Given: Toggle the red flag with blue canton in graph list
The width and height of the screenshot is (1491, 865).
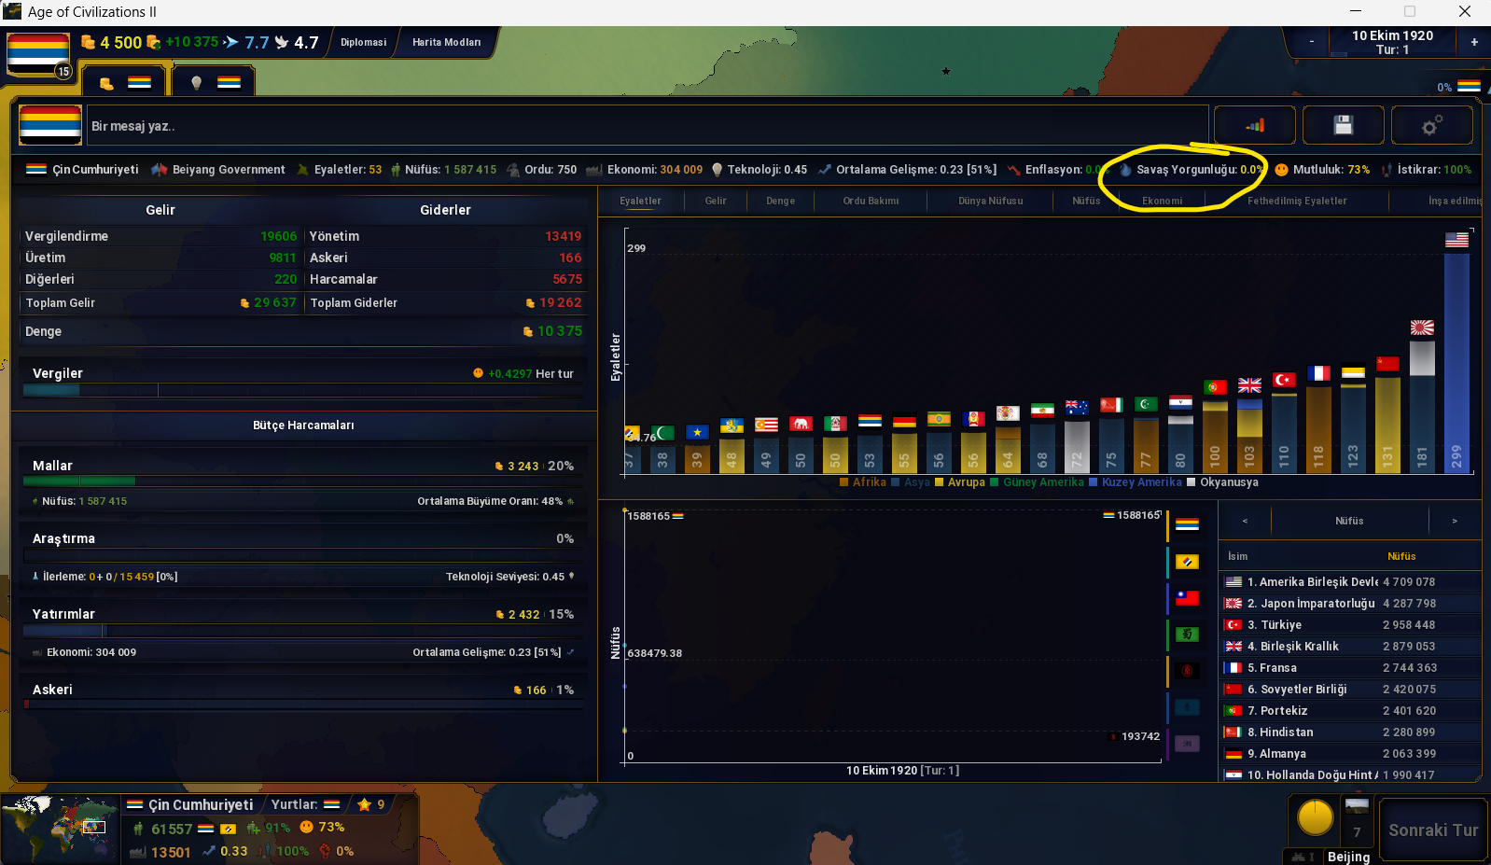Looking at the screenshot, I should (1187, 598).
